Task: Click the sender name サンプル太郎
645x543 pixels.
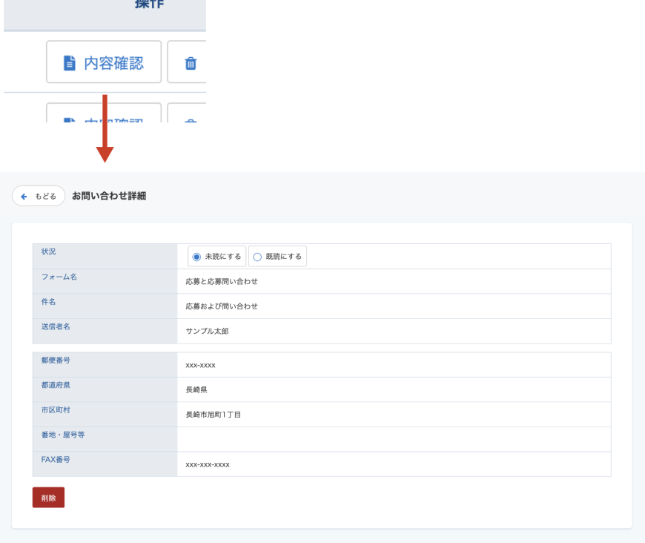Action: (x=207, y=332)
